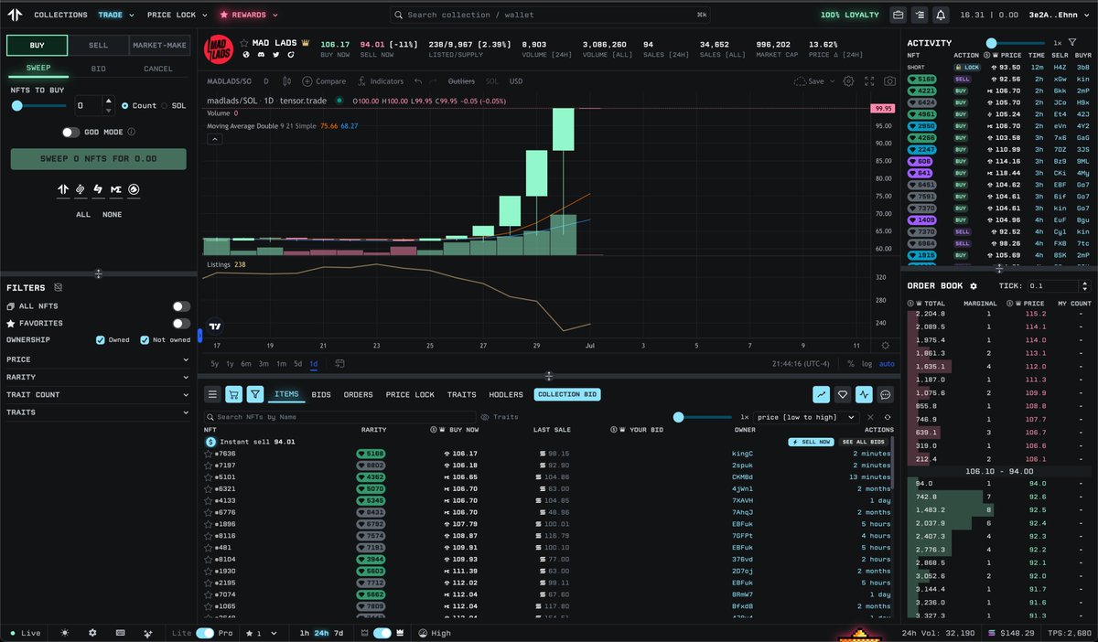Open the Bids tab

coord(321,395)
